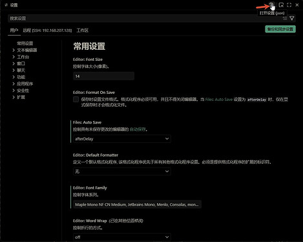The image size is (303, 242).
Task: Click the Editor: Format On Save title
Action: pos(94,93)
